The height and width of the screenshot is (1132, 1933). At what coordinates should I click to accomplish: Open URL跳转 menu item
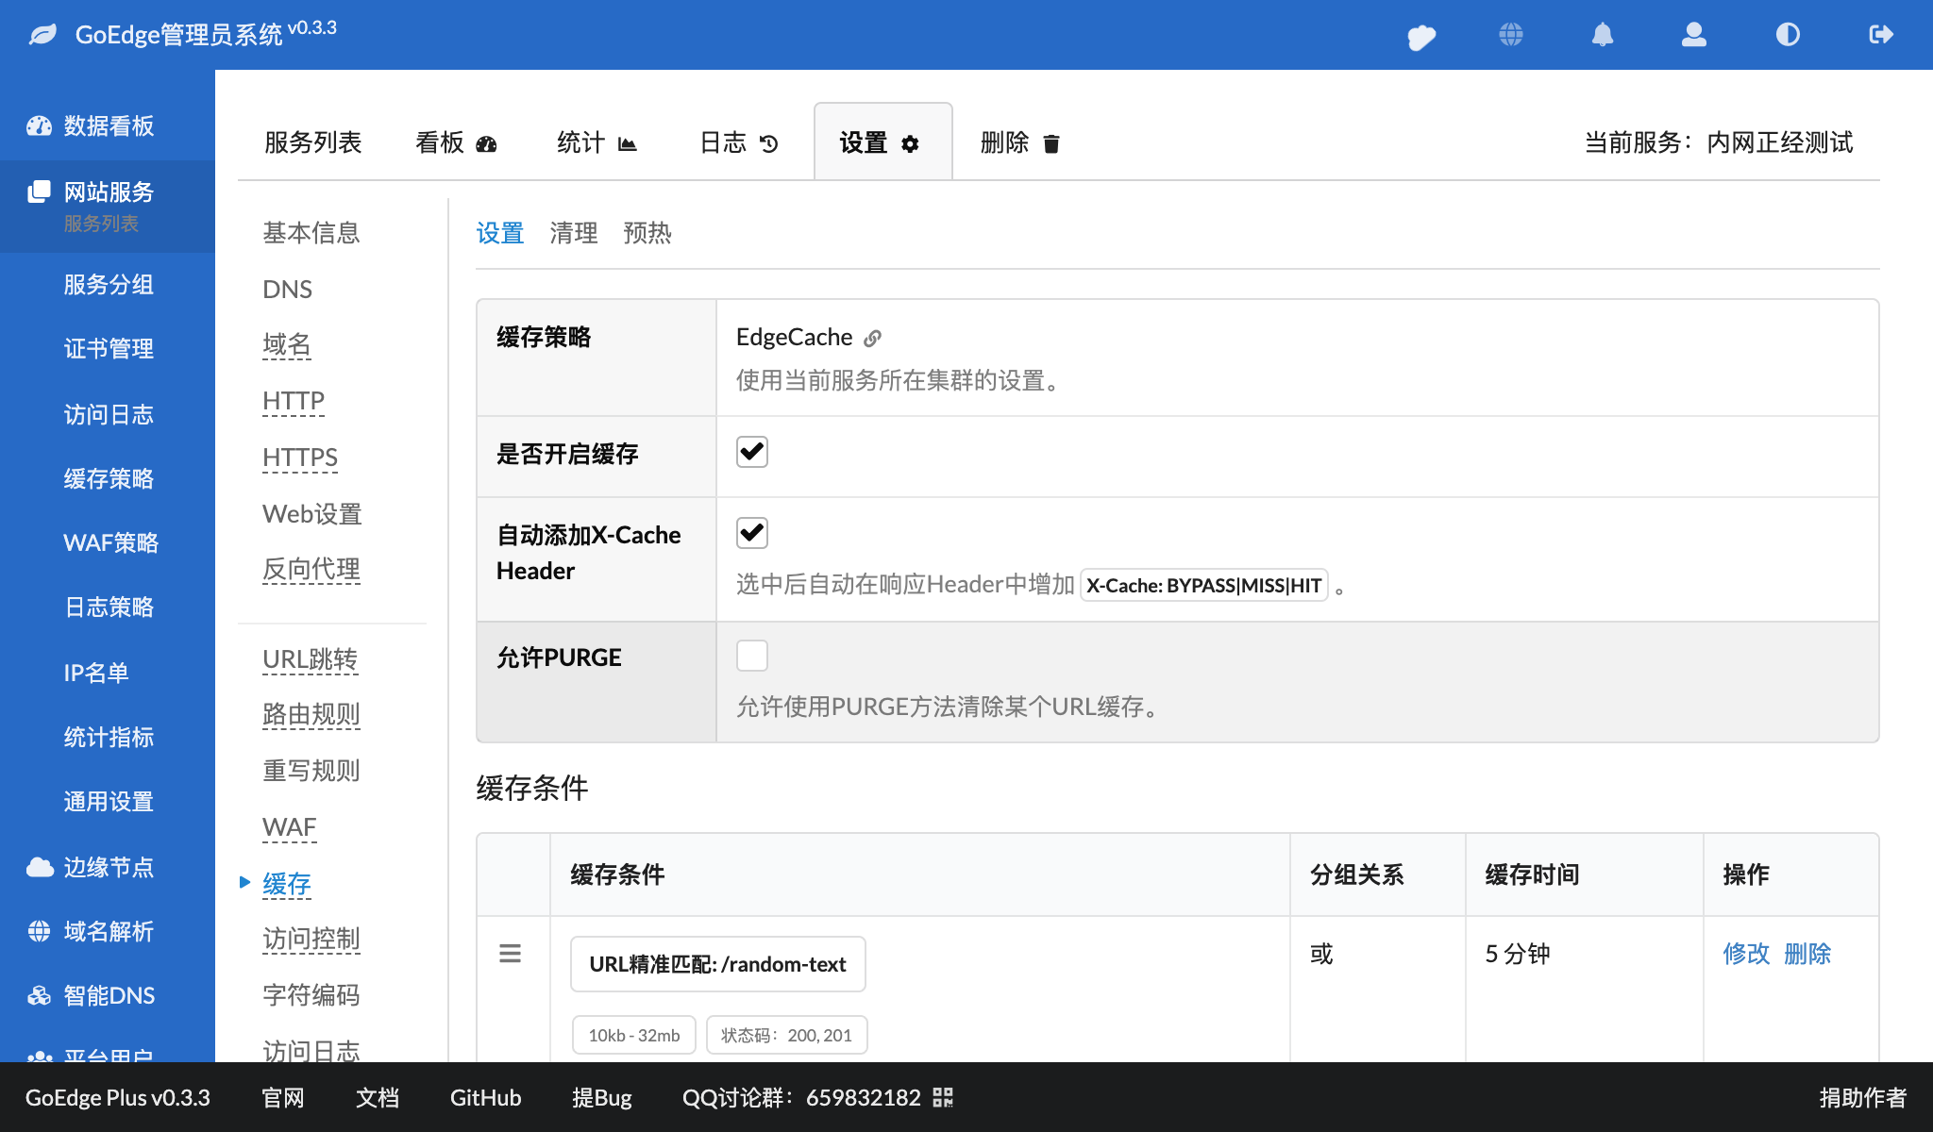pyautogui.click(x=311, y=659)
